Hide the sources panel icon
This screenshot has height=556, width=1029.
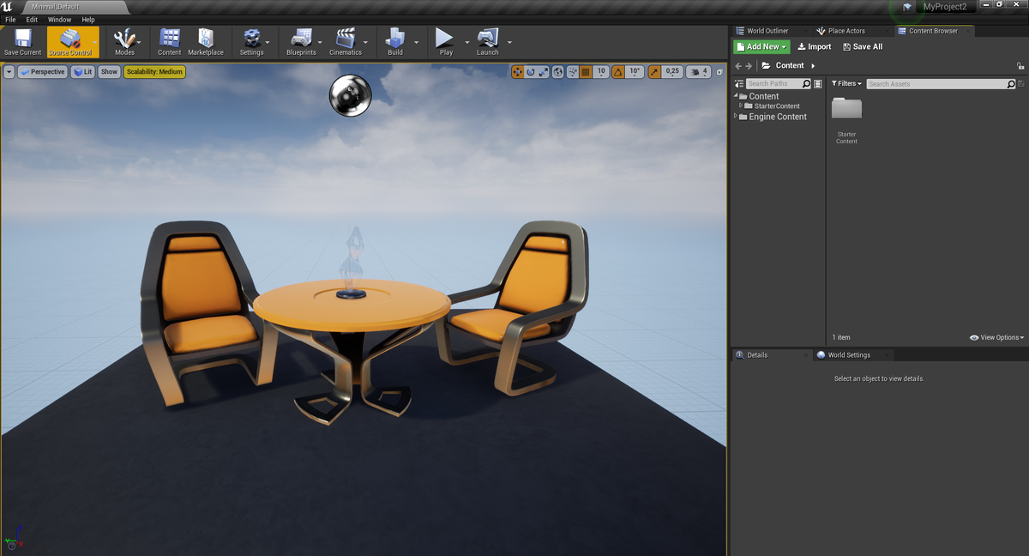739,84
